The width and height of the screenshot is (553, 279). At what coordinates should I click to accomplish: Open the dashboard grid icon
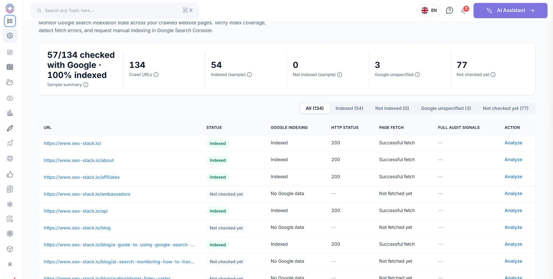[10, 52]
